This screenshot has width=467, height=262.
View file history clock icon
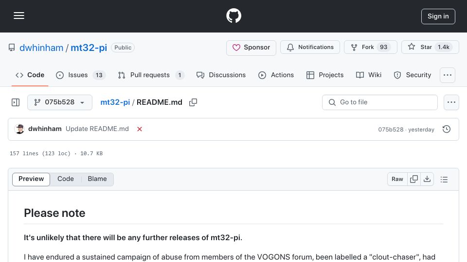click(447, 129)
